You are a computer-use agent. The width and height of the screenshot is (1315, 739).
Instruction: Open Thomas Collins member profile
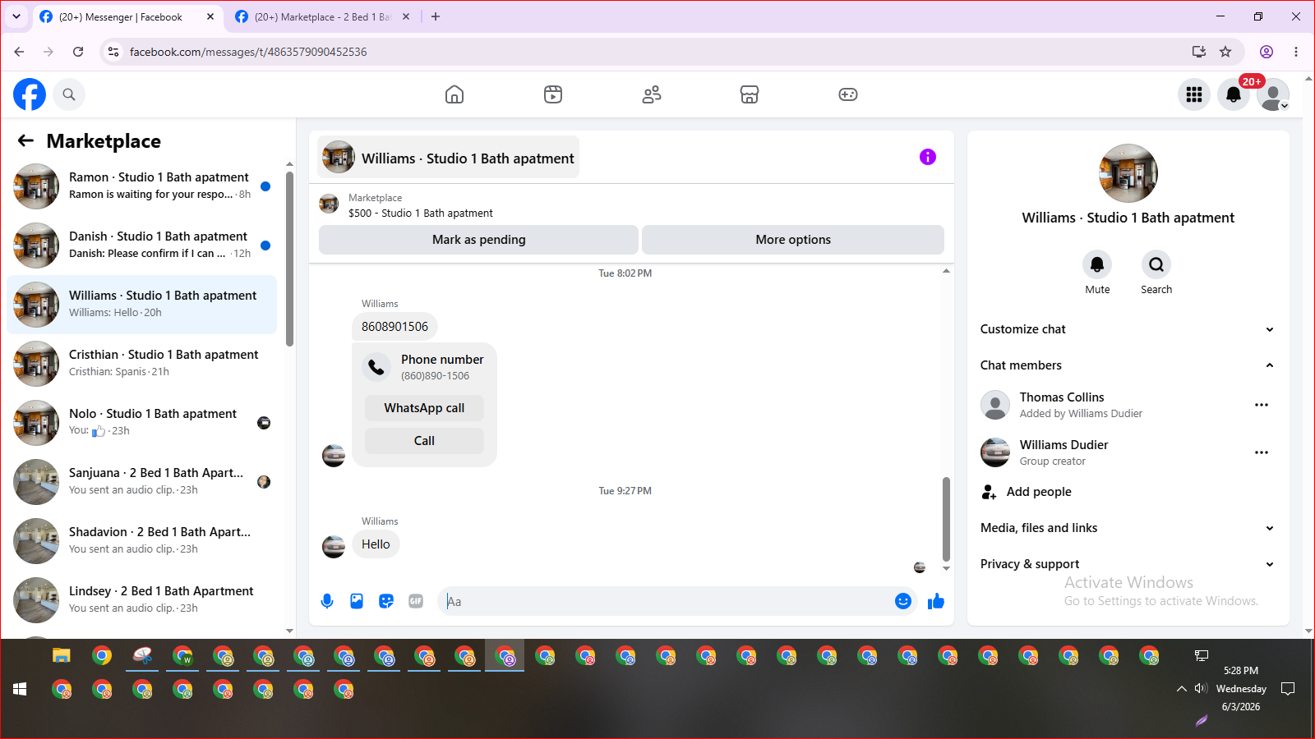[1062, 397]
